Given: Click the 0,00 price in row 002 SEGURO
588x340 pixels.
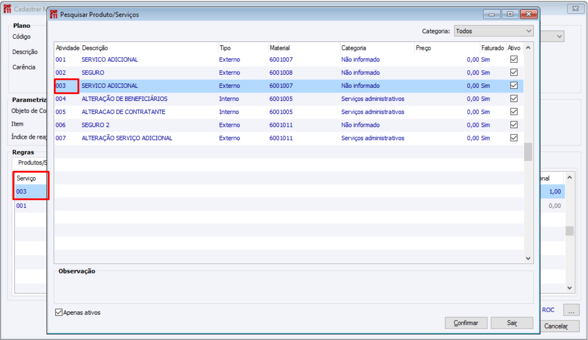Looking at the screenshot, I should (473, 72).
